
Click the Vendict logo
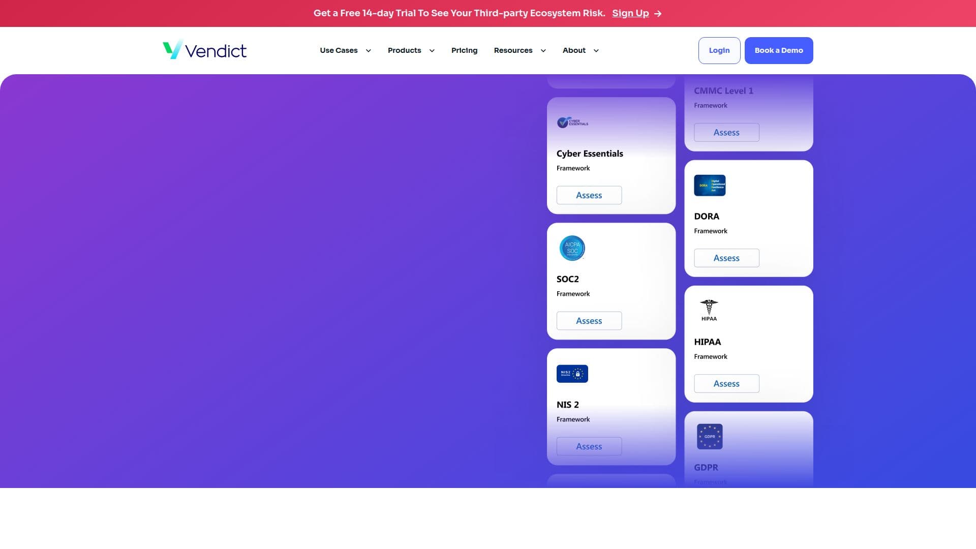204,50
